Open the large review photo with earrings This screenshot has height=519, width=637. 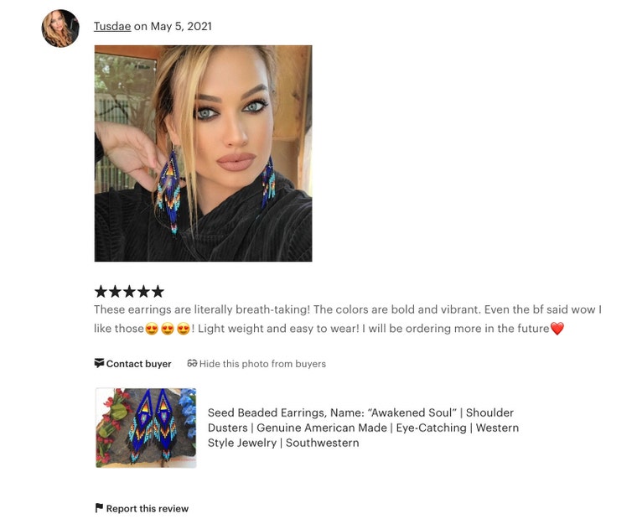point(203,153)
